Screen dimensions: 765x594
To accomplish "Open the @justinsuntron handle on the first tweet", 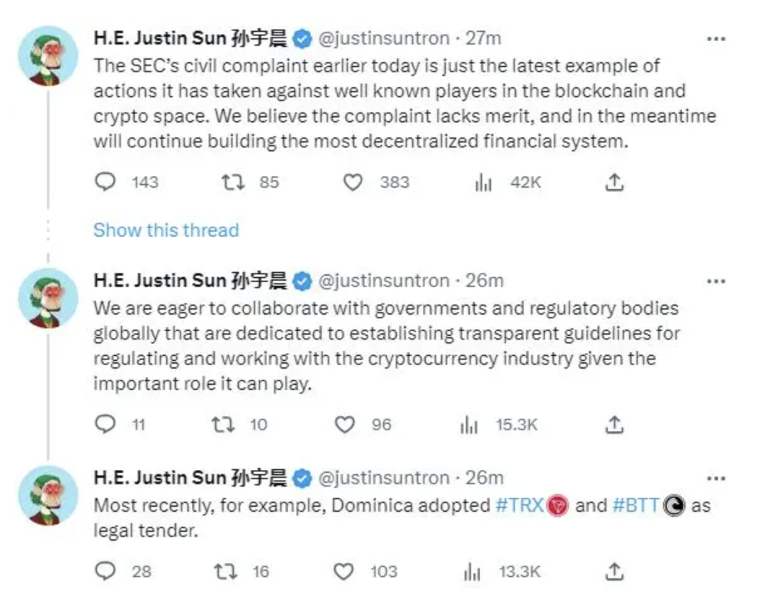I will pyautogui.click(x=385, y=38).
